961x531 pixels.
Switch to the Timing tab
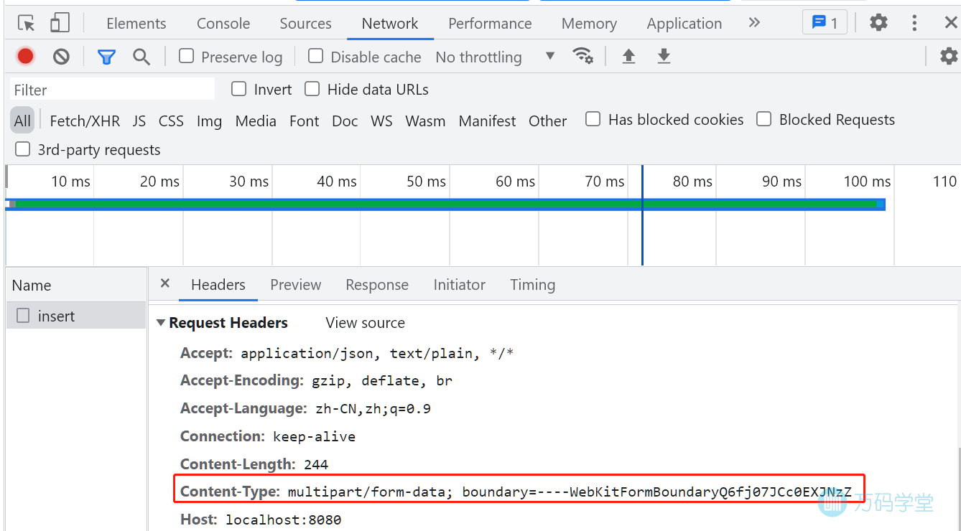(x=533, y=285)
